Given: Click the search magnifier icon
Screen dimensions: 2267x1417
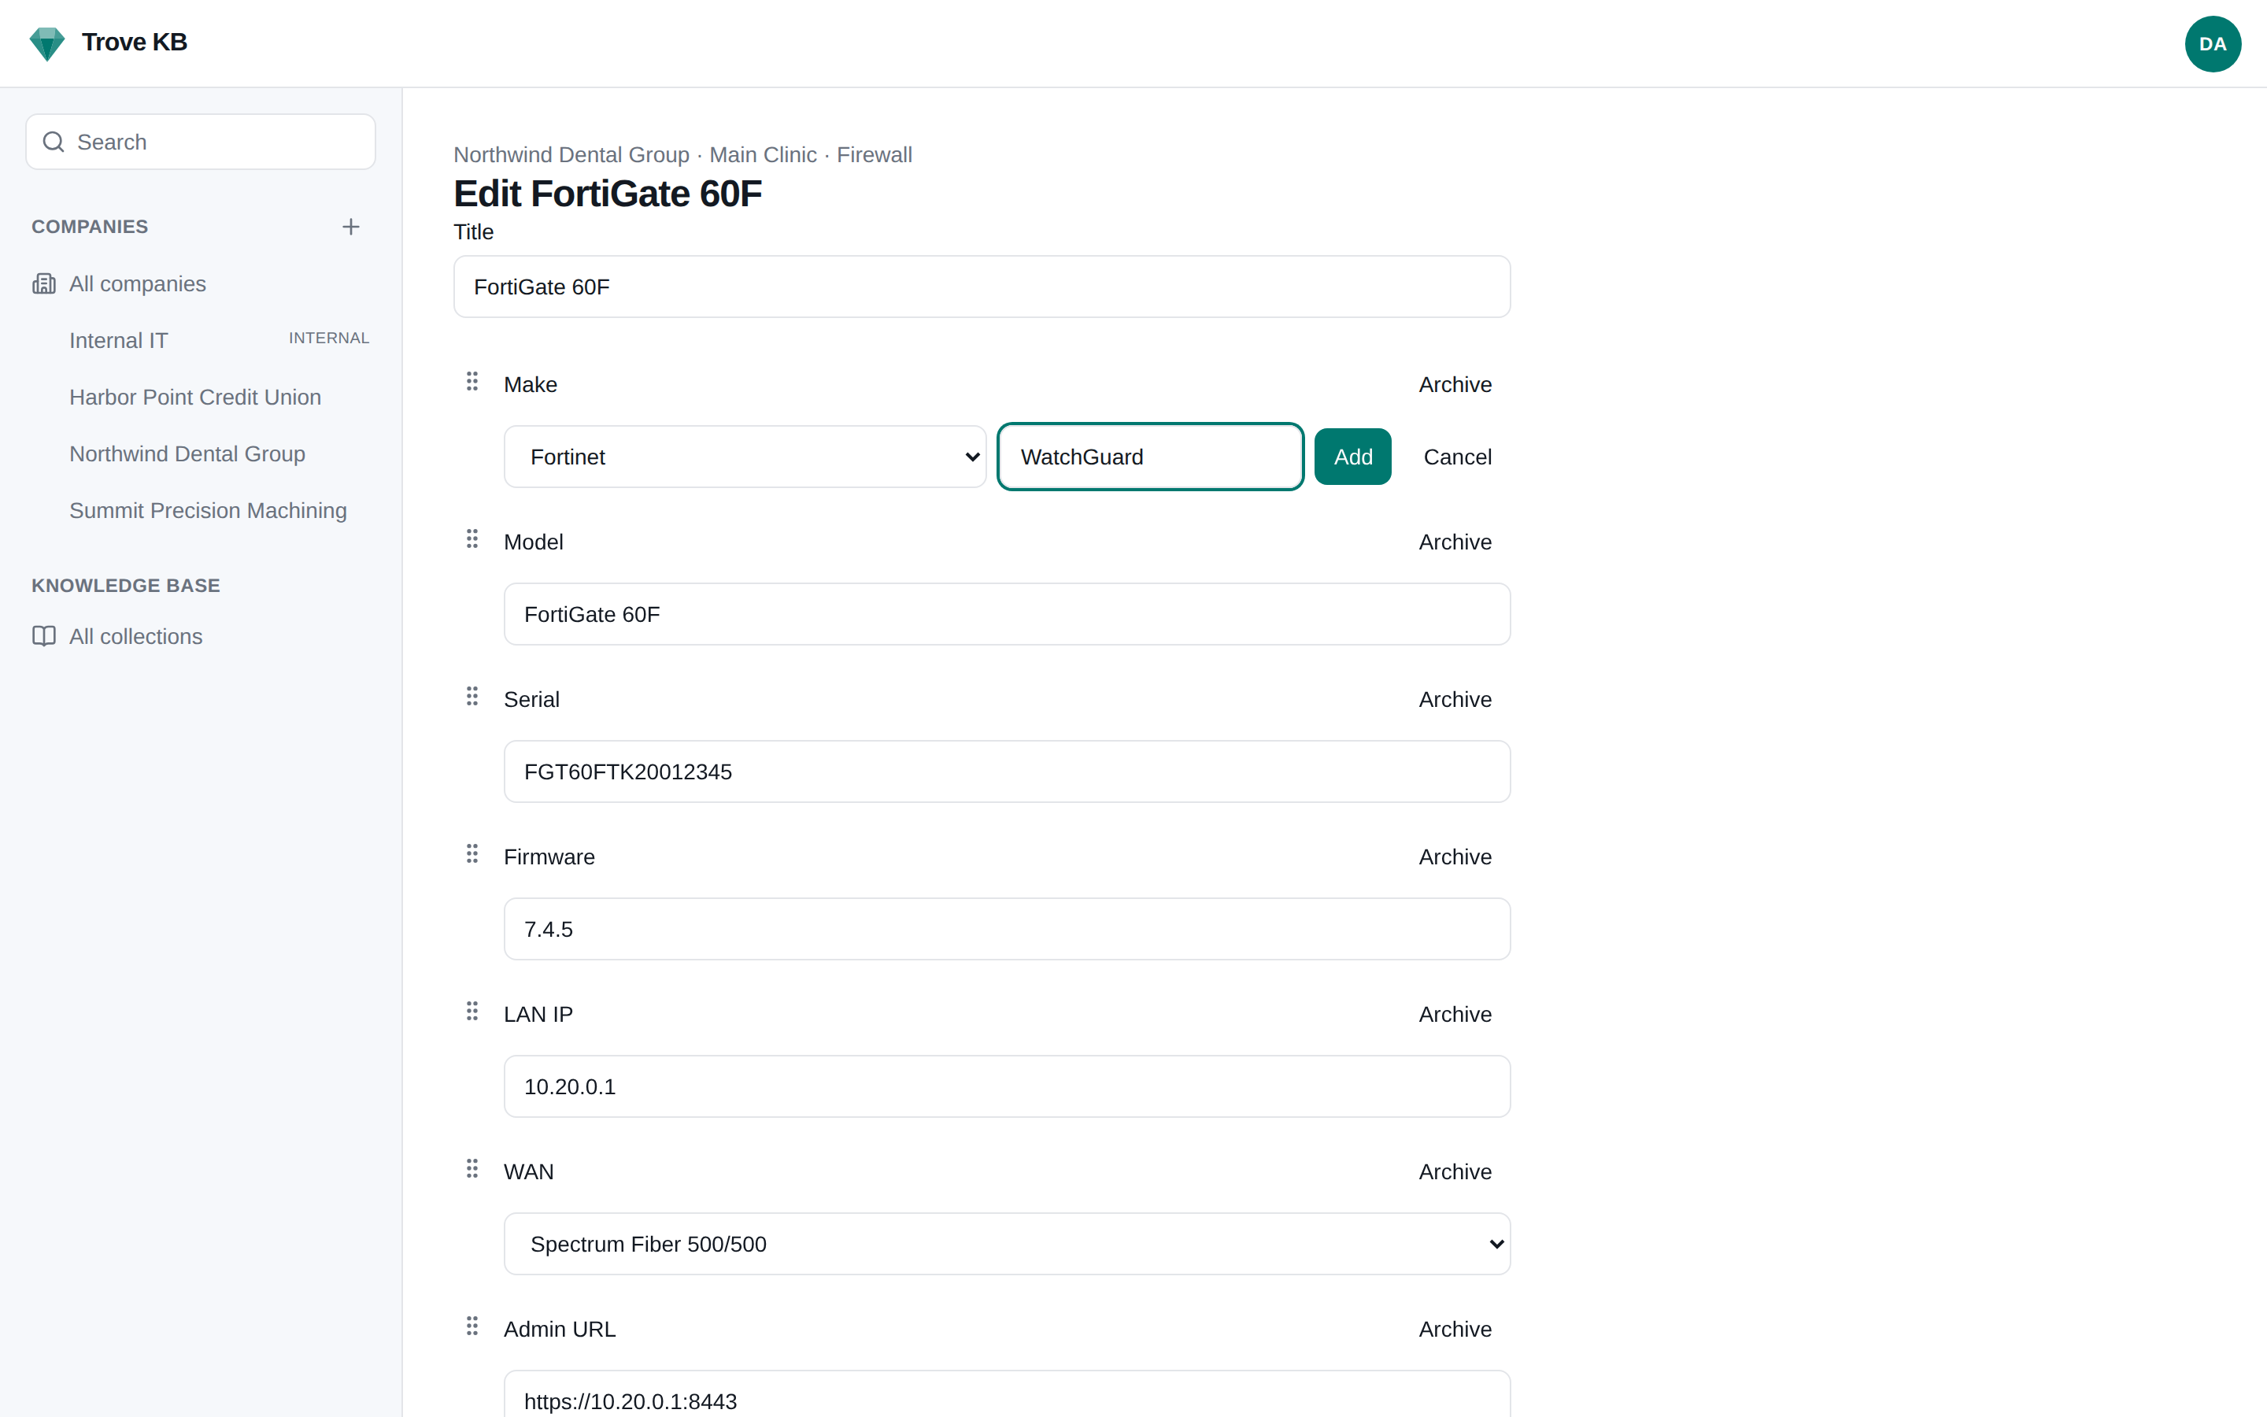Looking at the screenshot, I should coord(54,142).
